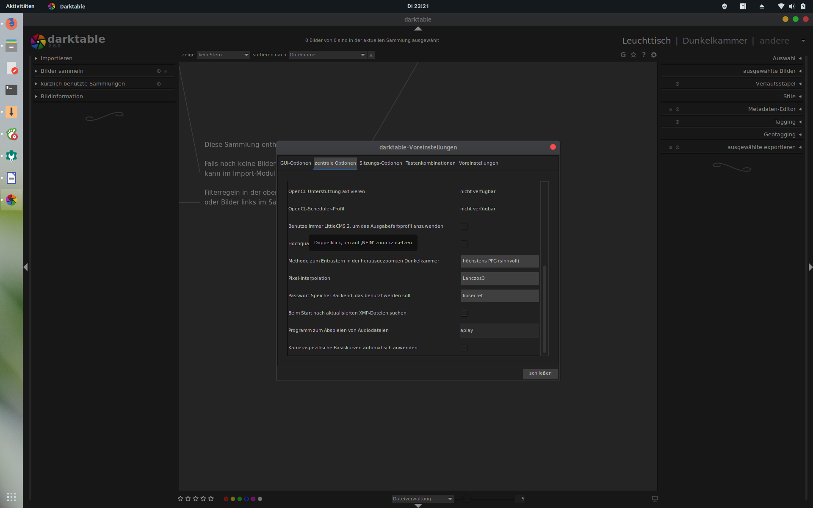
Task: Click the red color label swatch
Action: click(x=226, y=499)
